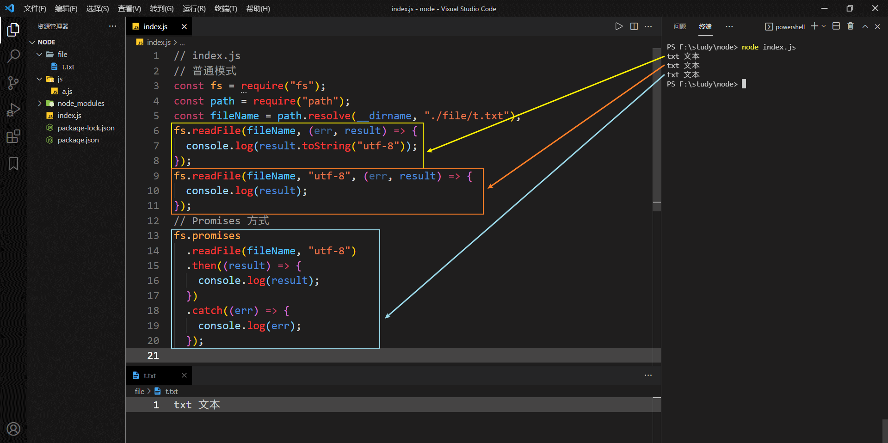
Task: Click the index.js editor vertical scrollbar
Action: click(657, 129)
